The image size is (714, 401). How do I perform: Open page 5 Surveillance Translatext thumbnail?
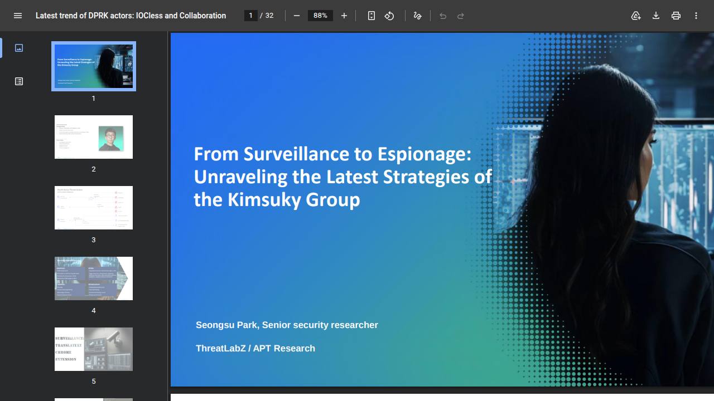94,349
